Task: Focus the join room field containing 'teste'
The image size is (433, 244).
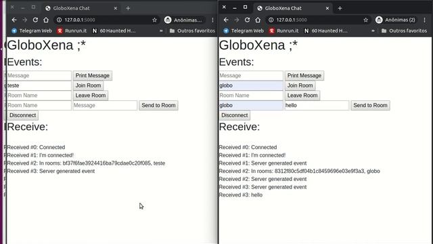Action: point(39,85)
